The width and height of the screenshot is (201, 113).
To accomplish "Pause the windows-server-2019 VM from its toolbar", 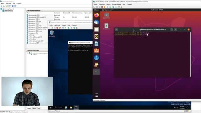I will tap(63, 28).
